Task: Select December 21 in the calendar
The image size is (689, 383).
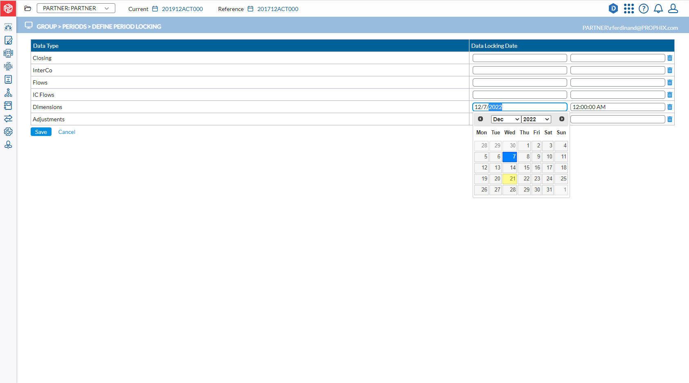Action: pyautogui.click(x=510, y=179)
